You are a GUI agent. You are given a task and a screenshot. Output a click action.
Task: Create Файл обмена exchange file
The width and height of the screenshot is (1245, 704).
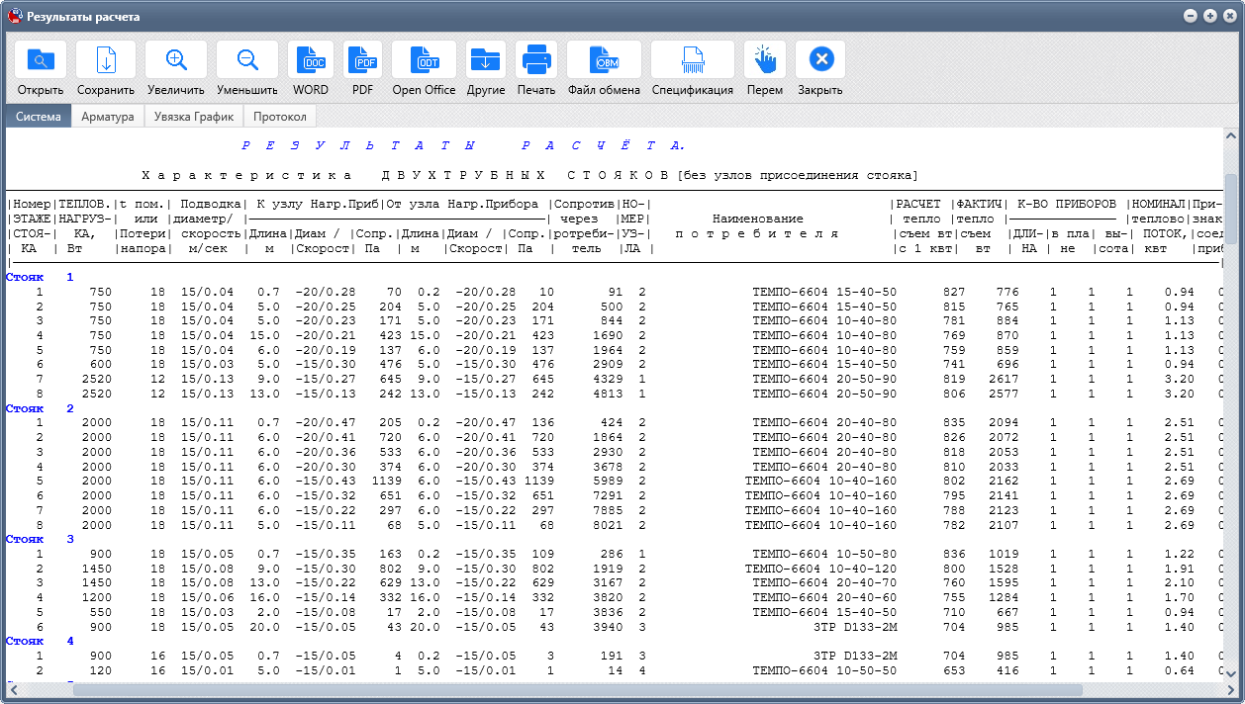click(x=604, y=60)
